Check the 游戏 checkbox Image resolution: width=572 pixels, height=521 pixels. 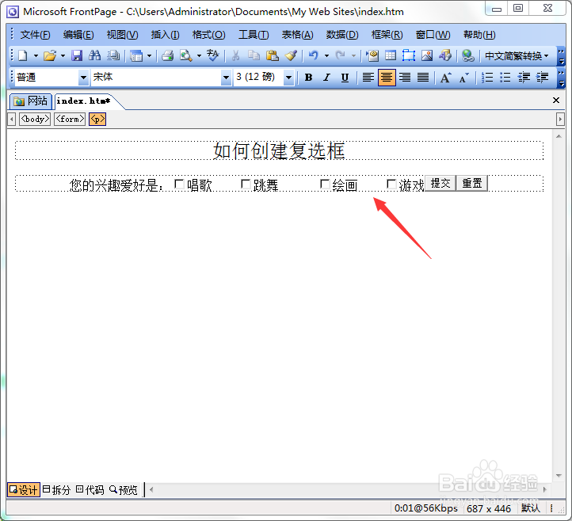[x=391, y=184]
